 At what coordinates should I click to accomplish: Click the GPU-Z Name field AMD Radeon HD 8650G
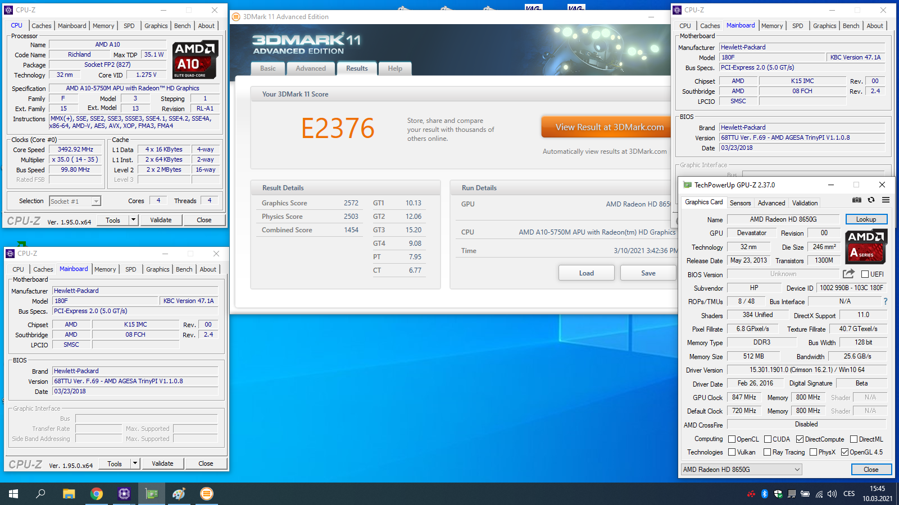(x=783, y=219)
